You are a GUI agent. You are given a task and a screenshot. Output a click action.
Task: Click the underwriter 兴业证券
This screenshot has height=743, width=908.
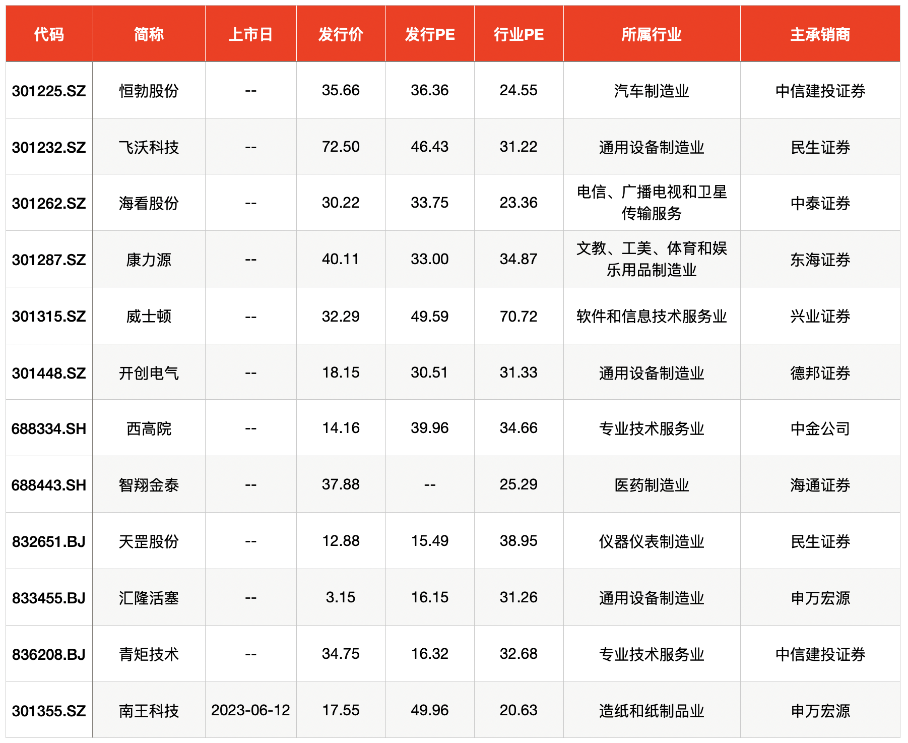(x=820, y=316)
